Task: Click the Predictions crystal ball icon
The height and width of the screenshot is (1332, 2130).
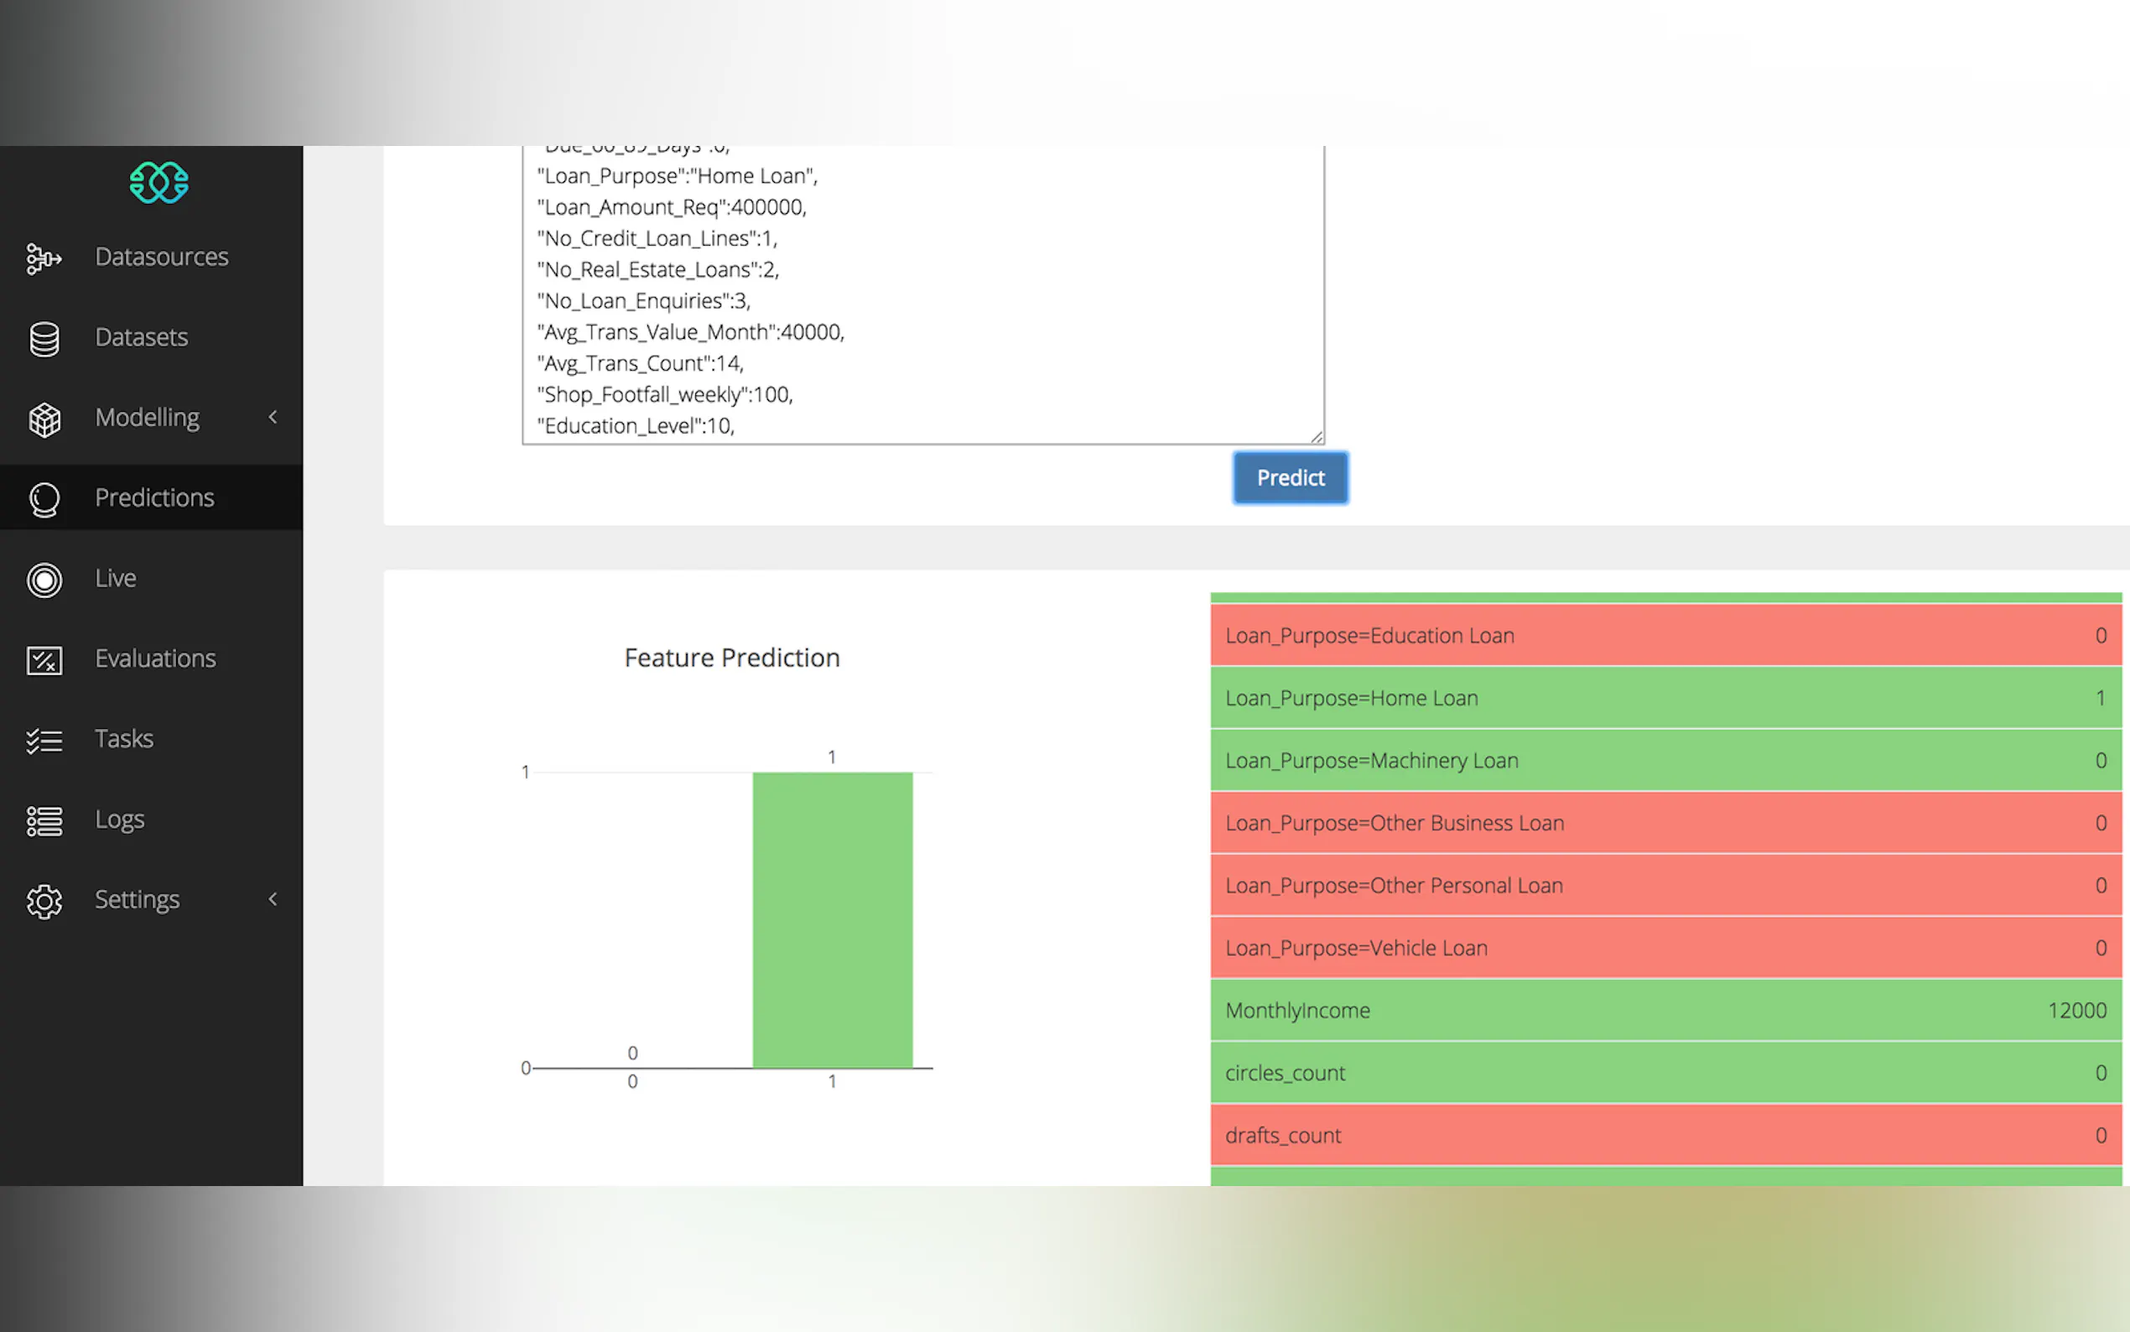Action: (x=44, y=500)
